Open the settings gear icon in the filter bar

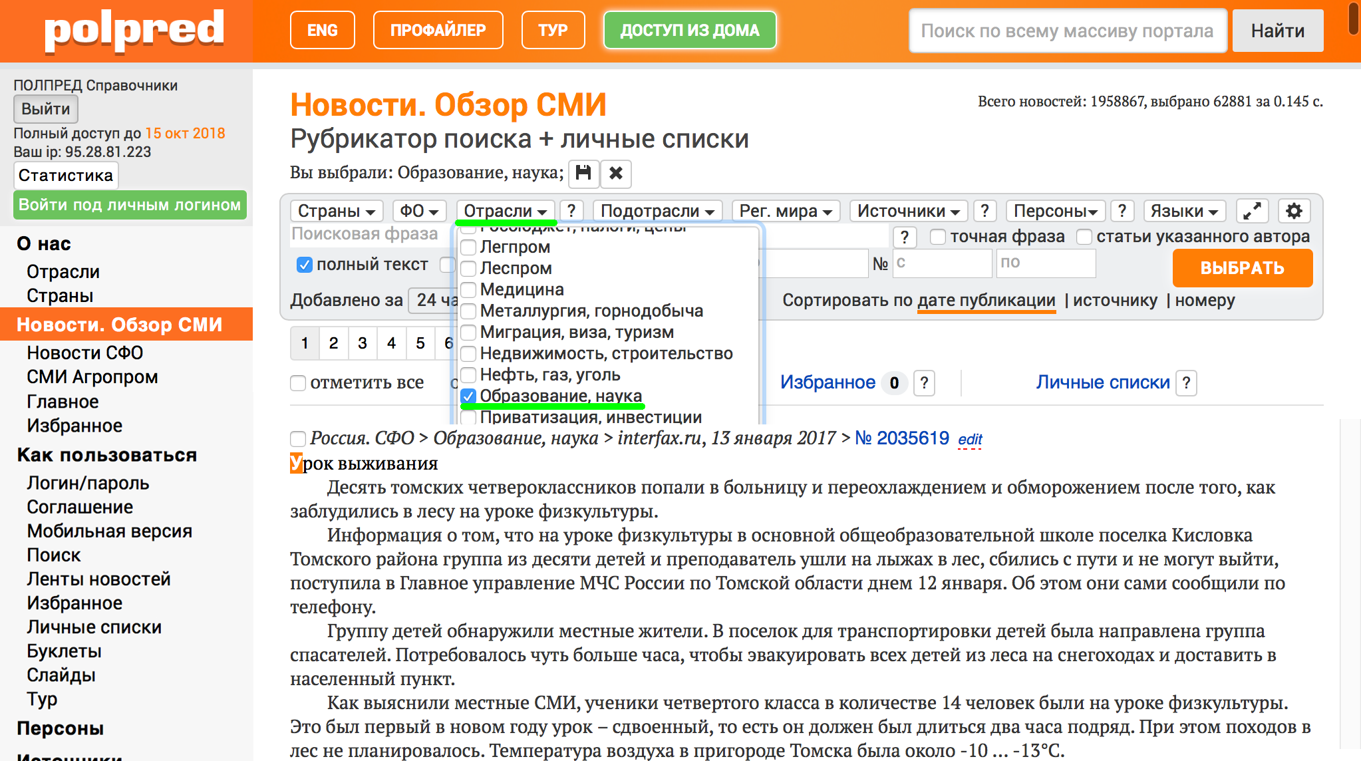tap(1293, 211)
